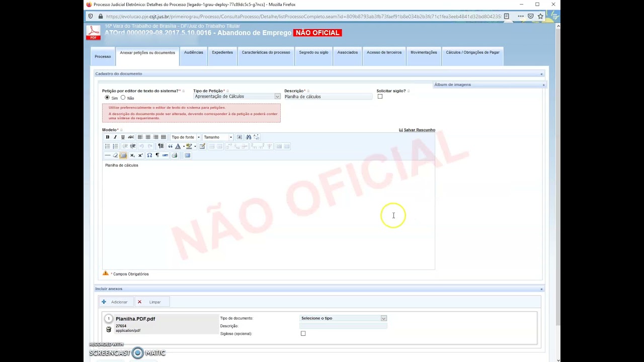Apply strikethrough formatting in editor

[x=131, y=137]
